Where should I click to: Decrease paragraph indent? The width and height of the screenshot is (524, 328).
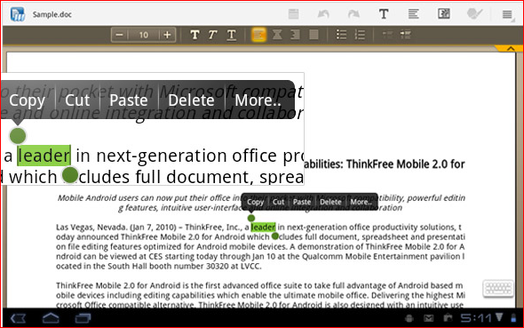click(387, 35)
